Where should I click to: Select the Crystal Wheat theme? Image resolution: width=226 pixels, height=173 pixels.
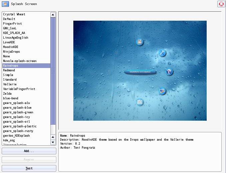tap(26, 14)
